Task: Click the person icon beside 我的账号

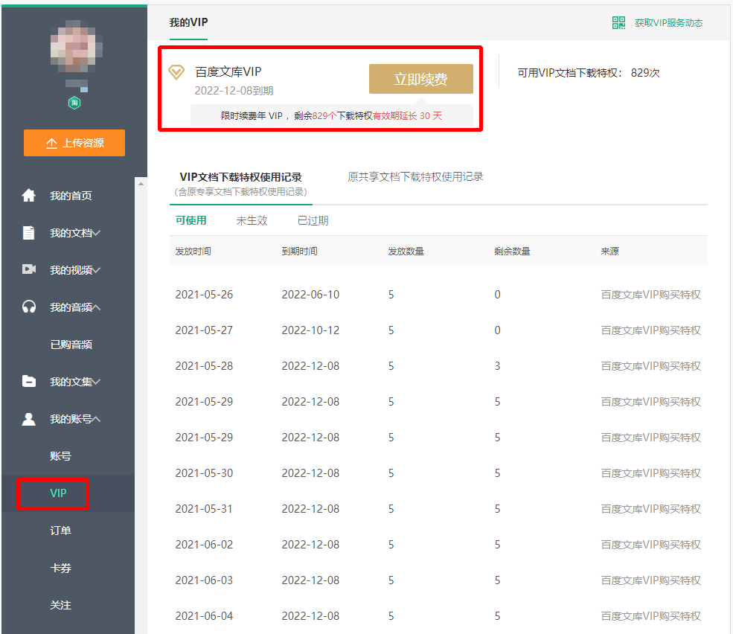Action: click(29, 419)
